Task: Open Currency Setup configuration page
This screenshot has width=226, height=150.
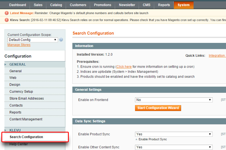Action: click(x=21, y=92)
